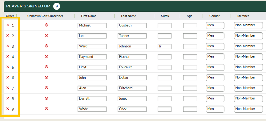Click the Last Name column header

point(128,16)
